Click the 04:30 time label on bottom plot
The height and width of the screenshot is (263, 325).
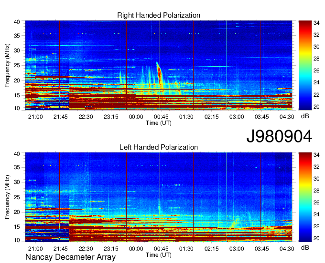[x=287, y=249]
